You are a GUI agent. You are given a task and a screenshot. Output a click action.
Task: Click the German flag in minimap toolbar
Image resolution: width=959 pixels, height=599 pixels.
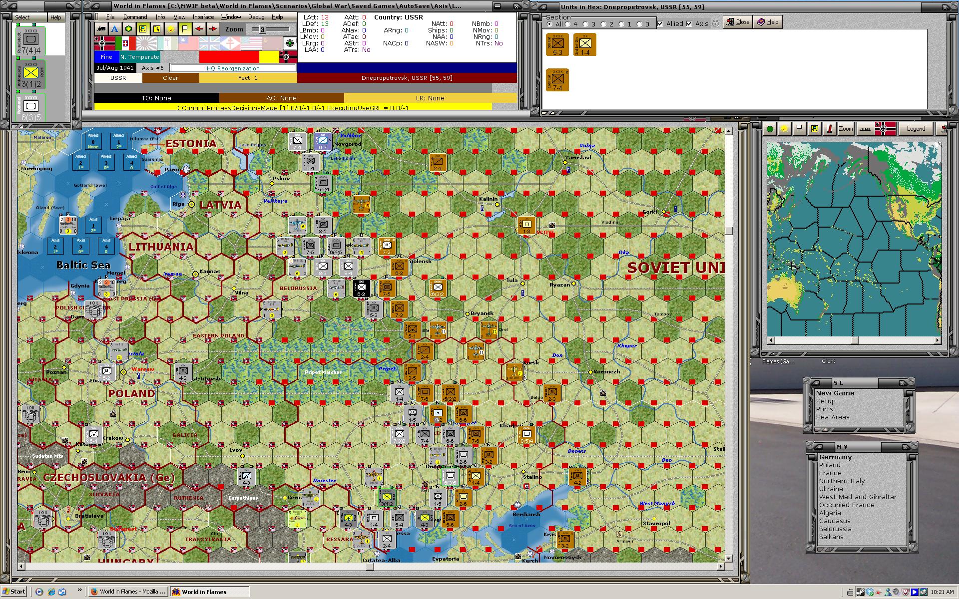tap(885, 129)
